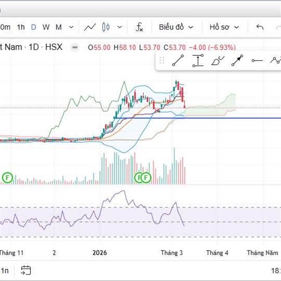The height and width of the screenshot is (281, 281).
Task: Click the 2026 time axis label
Action: [100, 253]
